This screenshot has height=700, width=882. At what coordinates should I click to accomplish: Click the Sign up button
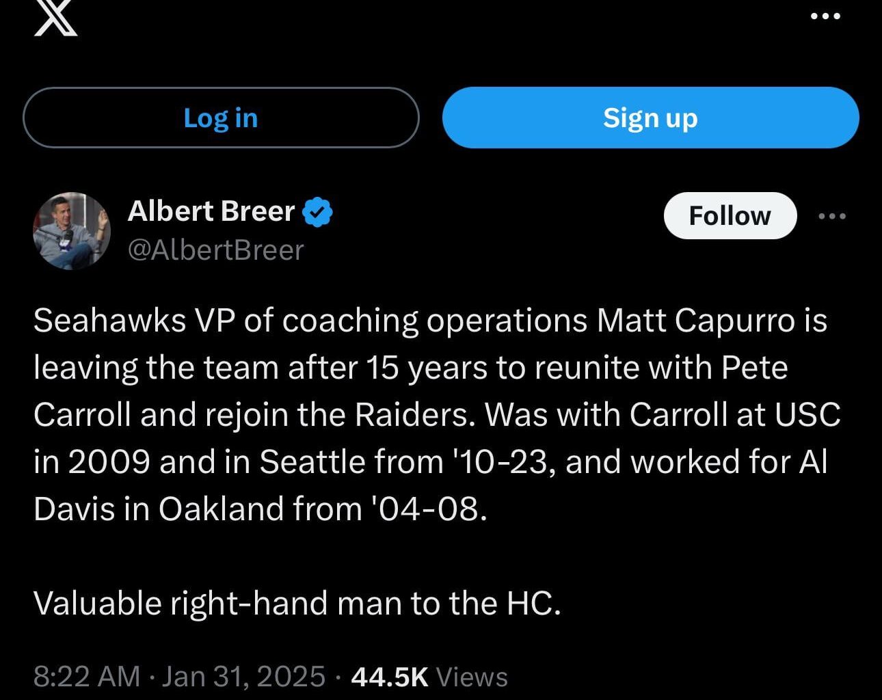650,117
